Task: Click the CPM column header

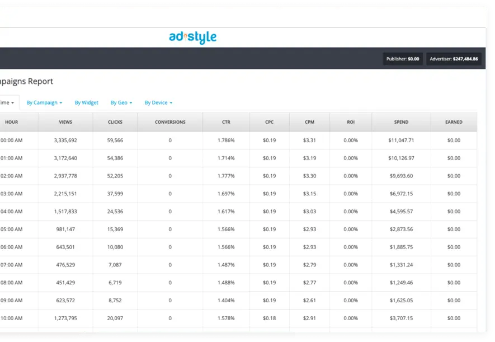Action: point(309,122)
